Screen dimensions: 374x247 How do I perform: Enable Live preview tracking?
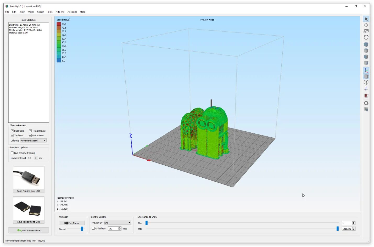point(12,153)
